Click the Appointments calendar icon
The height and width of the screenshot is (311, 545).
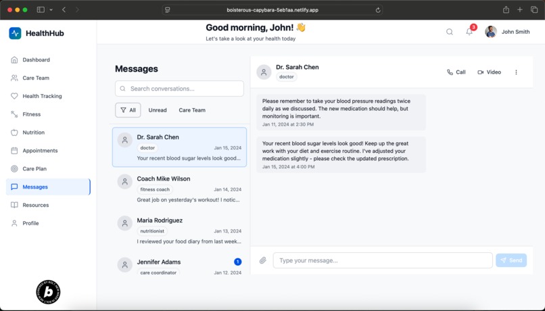pyautogui.click(x=14, y=151)
